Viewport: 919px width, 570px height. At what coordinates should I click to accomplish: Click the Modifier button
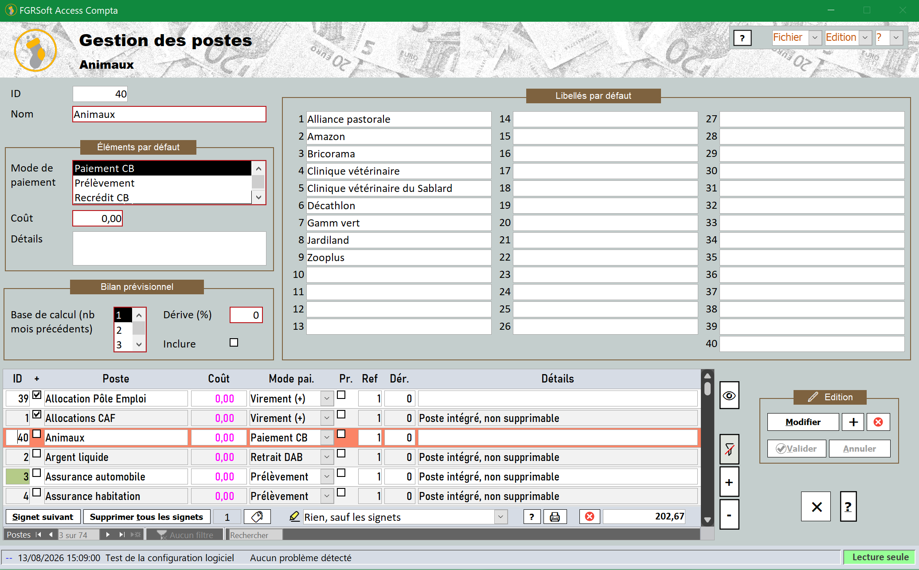(x=803, y=422)
